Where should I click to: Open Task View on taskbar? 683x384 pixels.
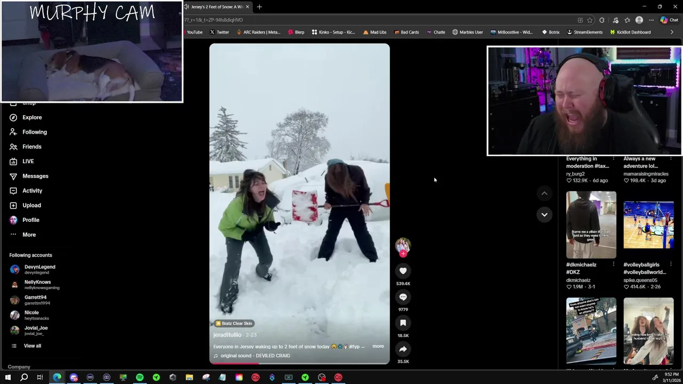click(x=40, y=378)
